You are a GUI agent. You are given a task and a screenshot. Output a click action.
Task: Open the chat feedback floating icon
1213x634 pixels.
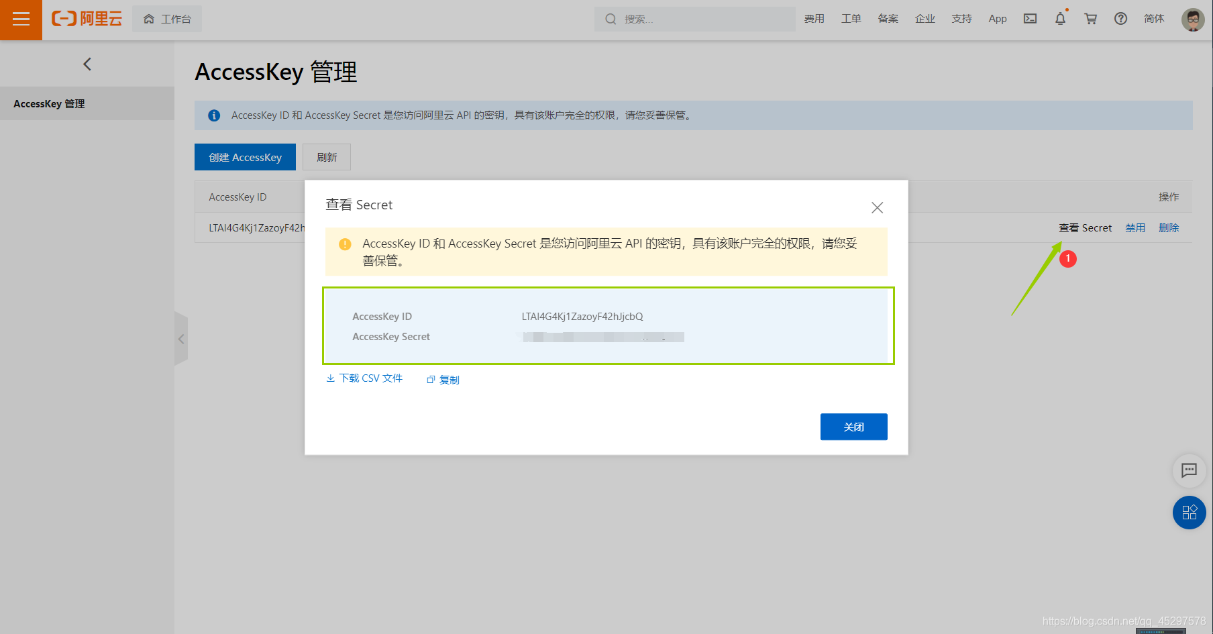1189,470
